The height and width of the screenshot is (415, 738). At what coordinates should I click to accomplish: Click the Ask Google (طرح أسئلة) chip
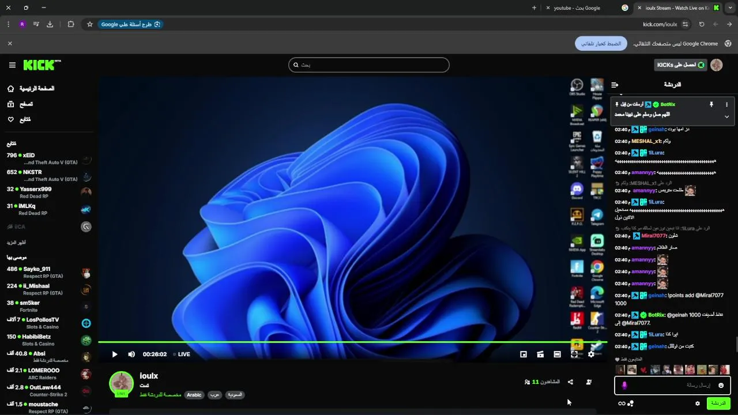point(131,24)
